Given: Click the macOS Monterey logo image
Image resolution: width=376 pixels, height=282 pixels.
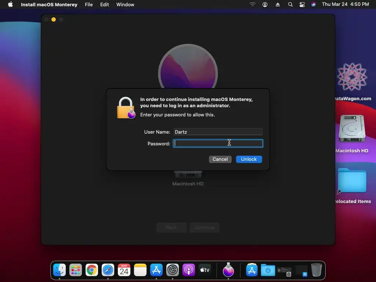Looking at the screenshot, I should [x=188, y=66].
